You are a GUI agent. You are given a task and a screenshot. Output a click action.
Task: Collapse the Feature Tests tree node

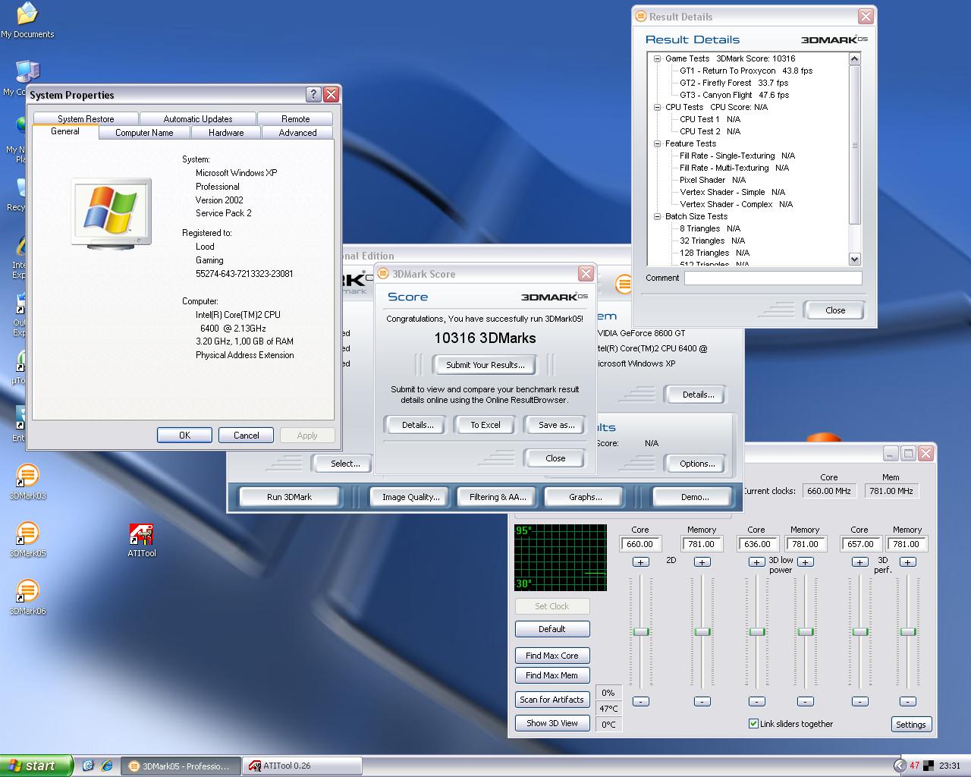(657, 143)
